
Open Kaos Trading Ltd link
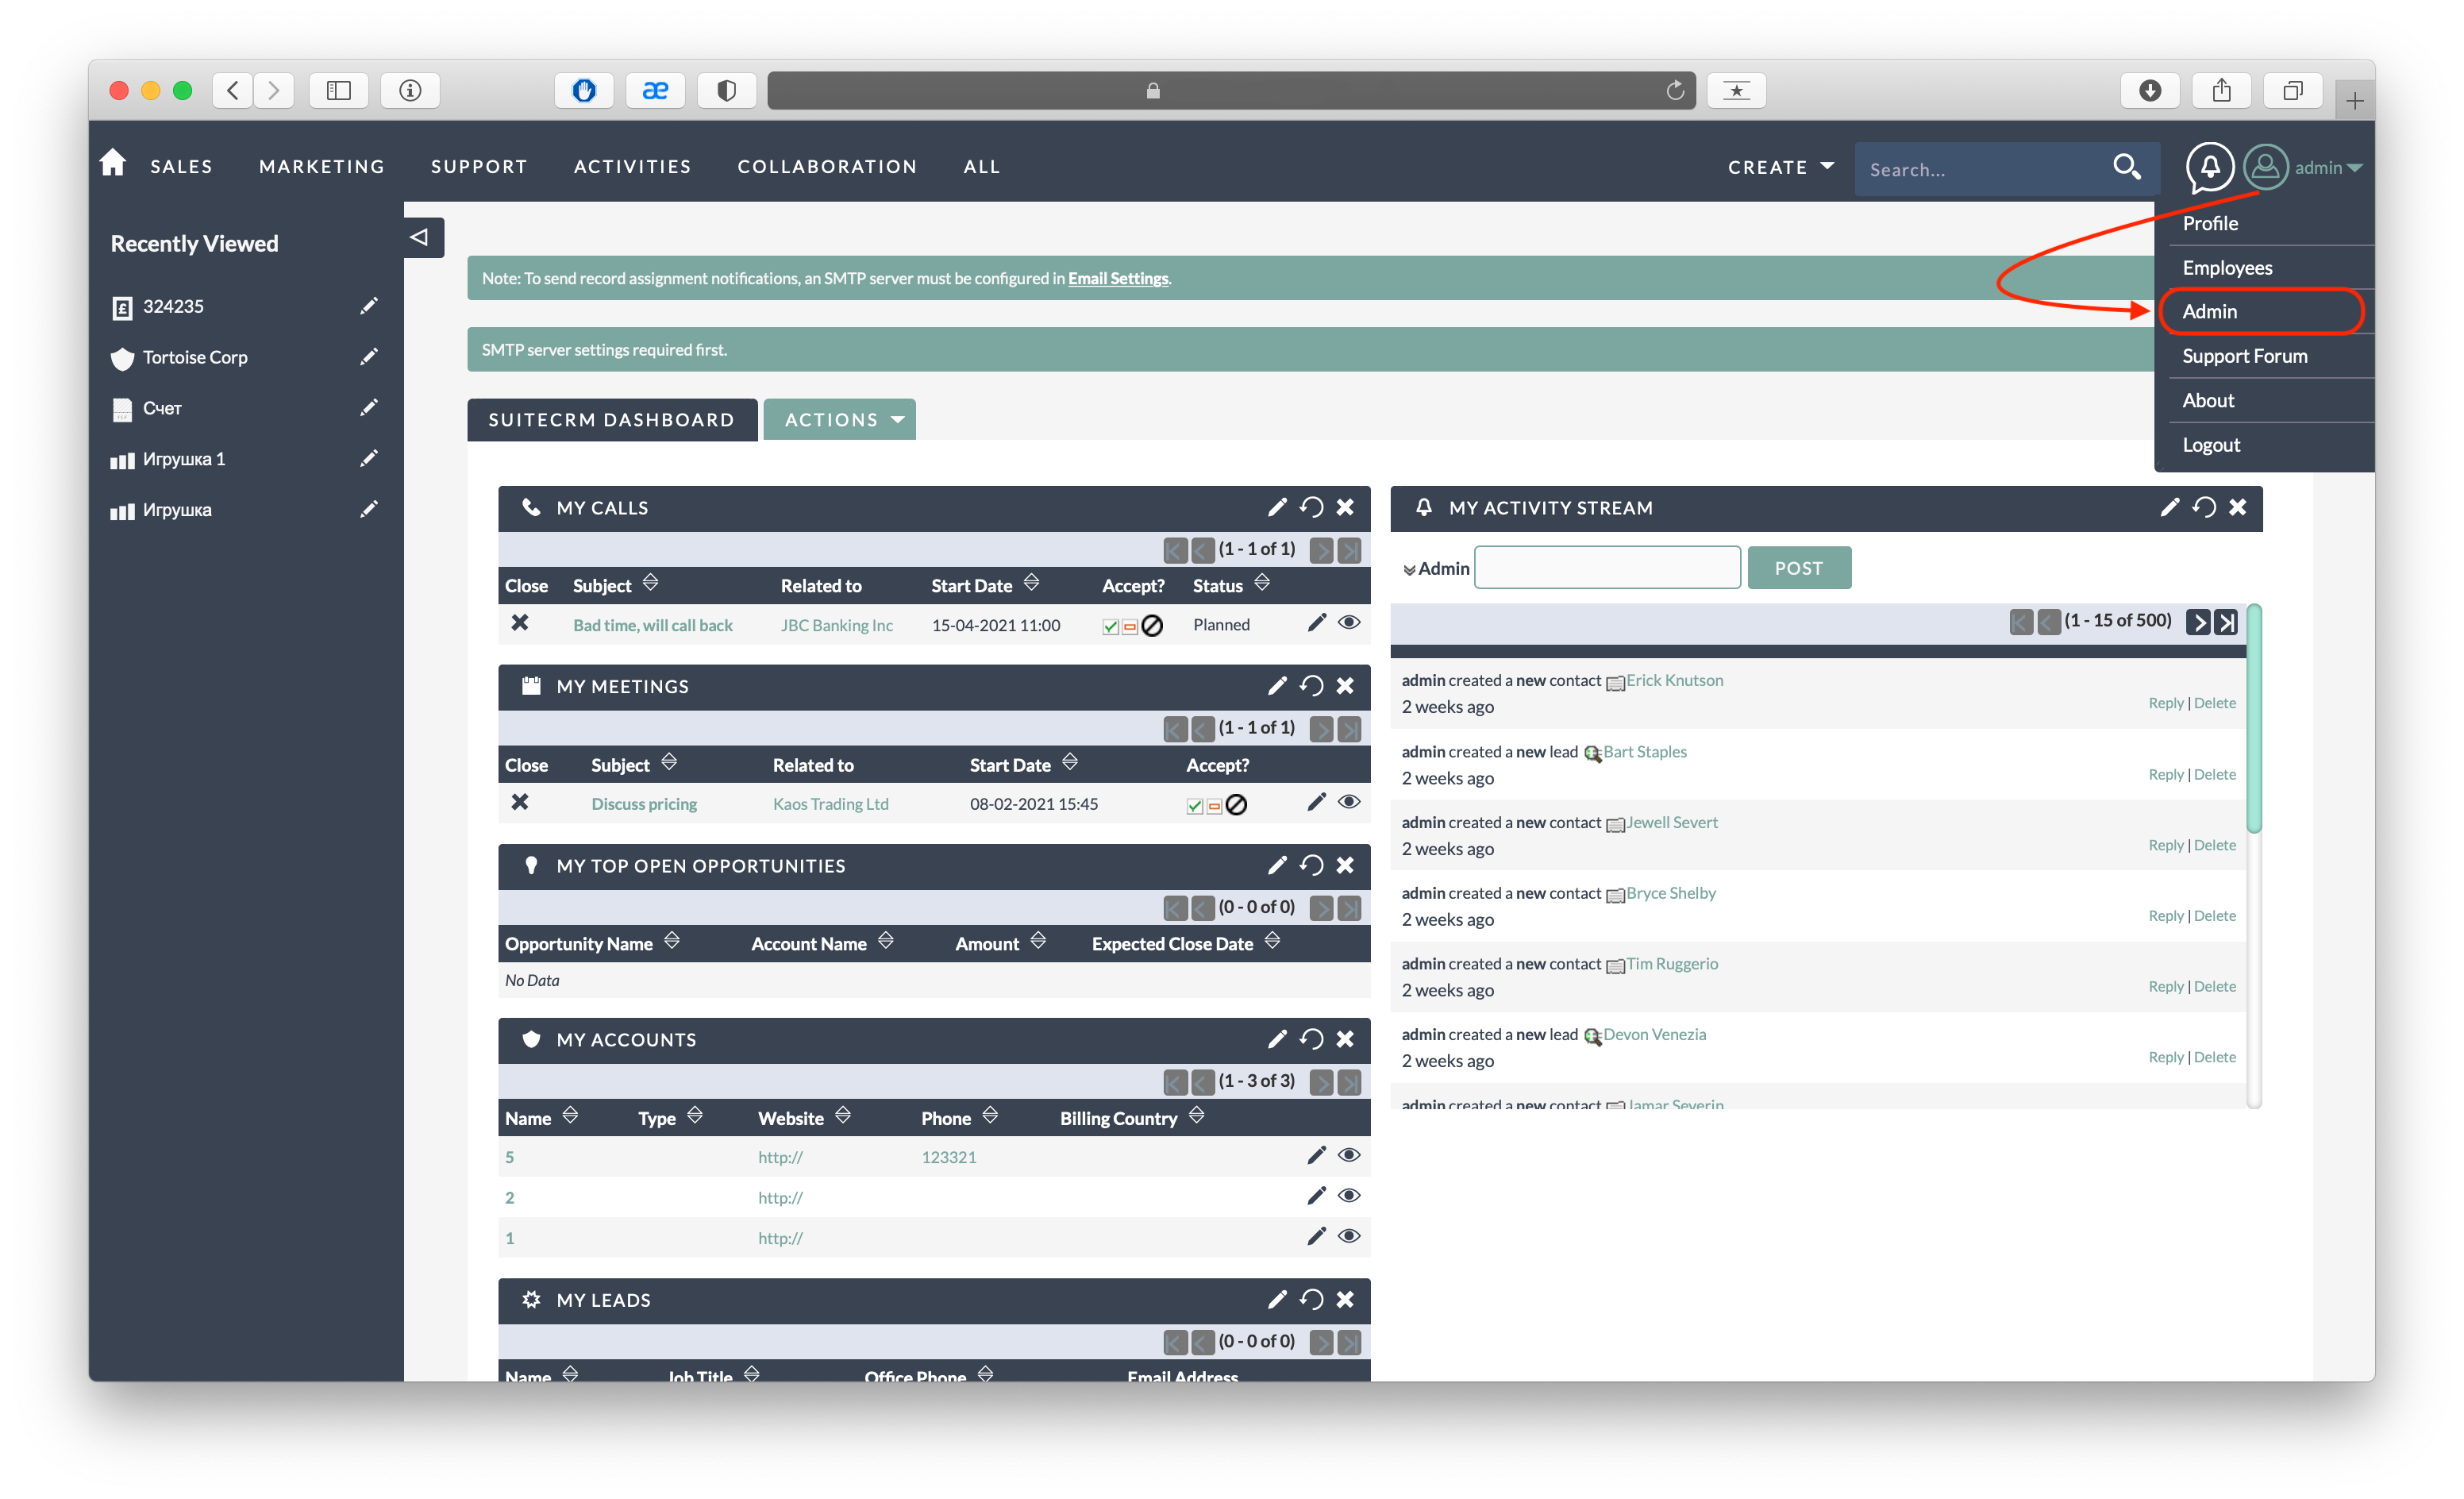(x=830, y=804)
